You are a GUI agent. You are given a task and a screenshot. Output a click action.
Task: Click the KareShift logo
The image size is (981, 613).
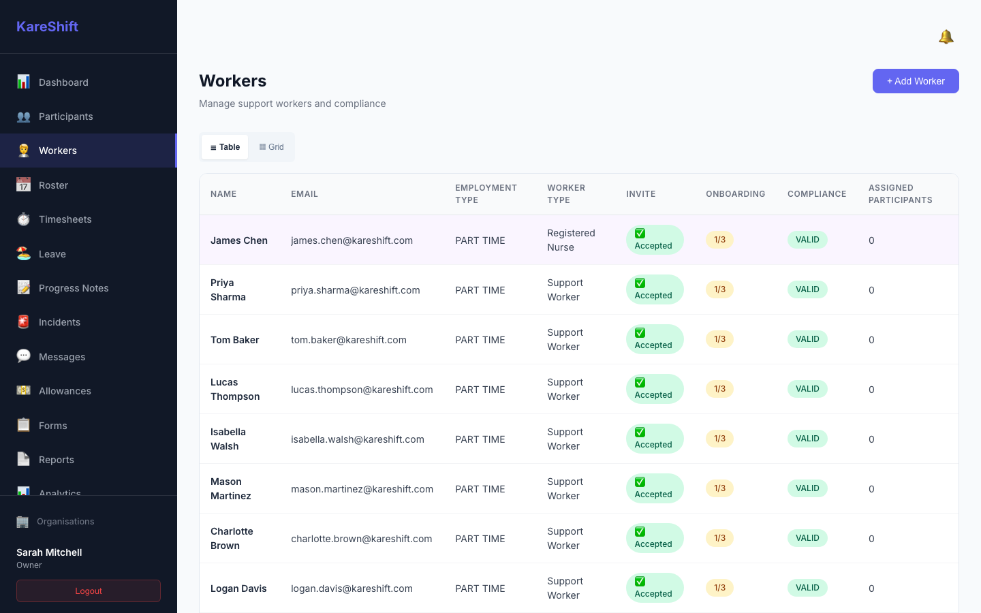click(47, 27)
